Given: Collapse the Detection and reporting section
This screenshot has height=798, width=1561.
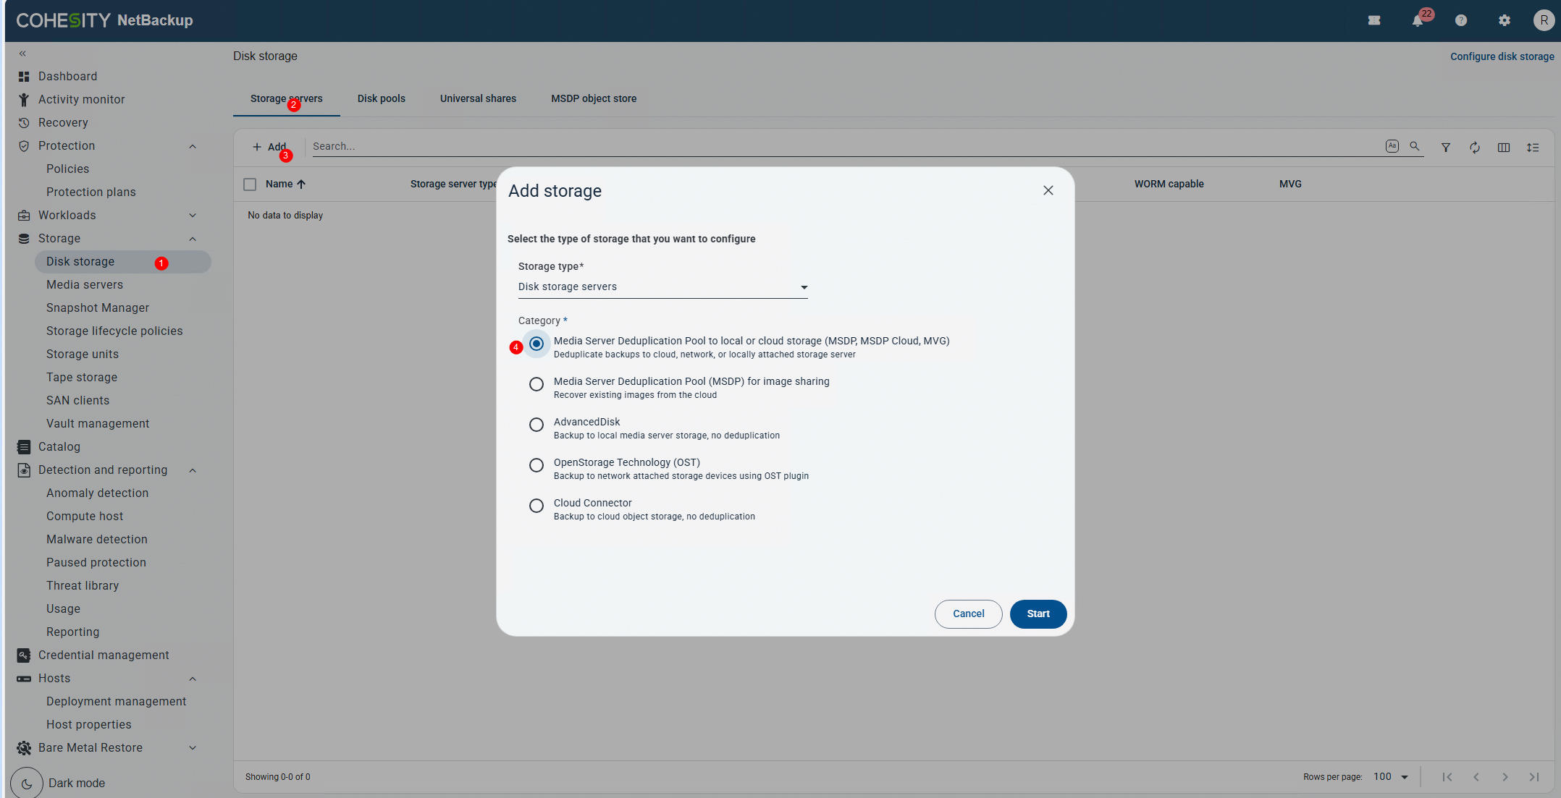Looking at the screenshot, I should (x=193, y=470).
